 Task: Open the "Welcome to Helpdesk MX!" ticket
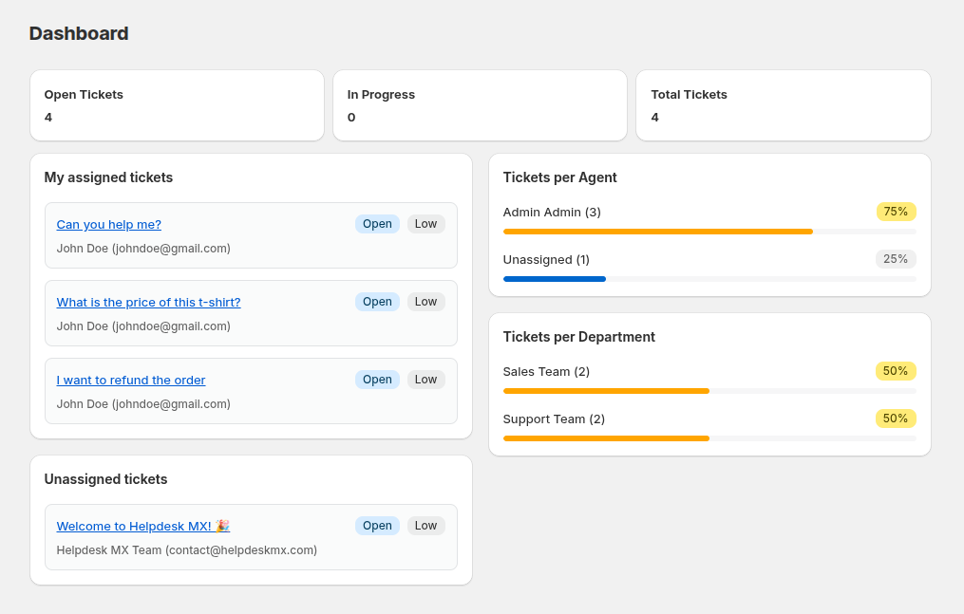[x=142, y=527]
